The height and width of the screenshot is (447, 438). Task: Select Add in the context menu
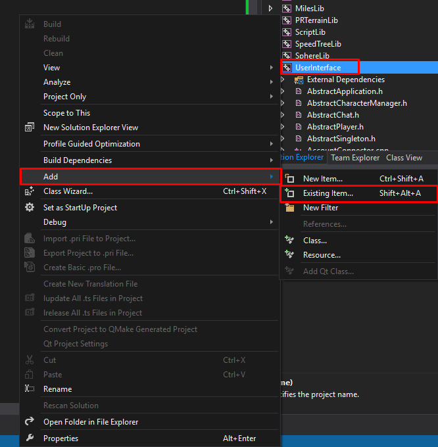coord(150,177)
